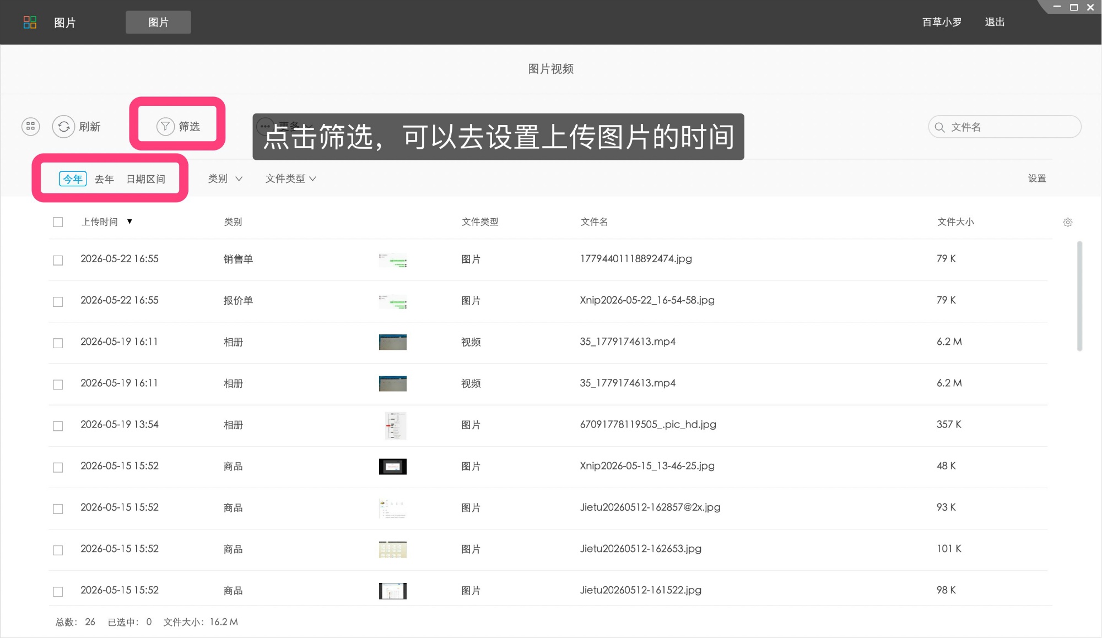1102x638 pixels.
Task: Click the 类别 column header in table
Action: pyautogui.click(x=233, y=221)
